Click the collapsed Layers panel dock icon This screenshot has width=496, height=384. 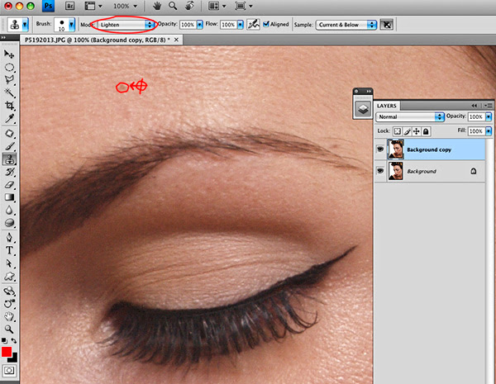362,107
